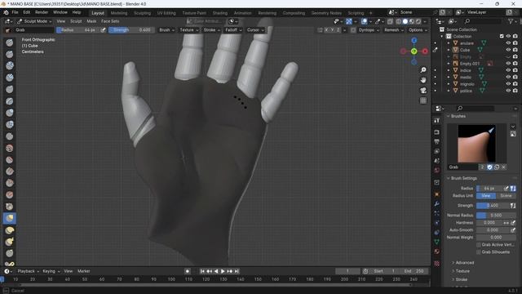Select the Draw Sharp brush tool
The width and height of the screenshot is (522, 294).
pyautogui.click(x=10, y=54)
